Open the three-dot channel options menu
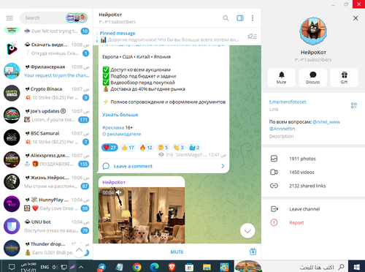The width and height of the screenshot is (365, 272). pyautogui.click(x=253, y=18)
